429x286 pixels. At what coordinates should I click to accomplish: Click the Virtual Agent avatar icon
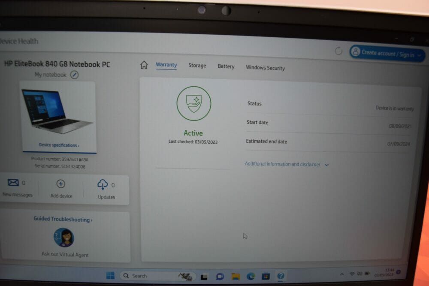coord(64,237)
